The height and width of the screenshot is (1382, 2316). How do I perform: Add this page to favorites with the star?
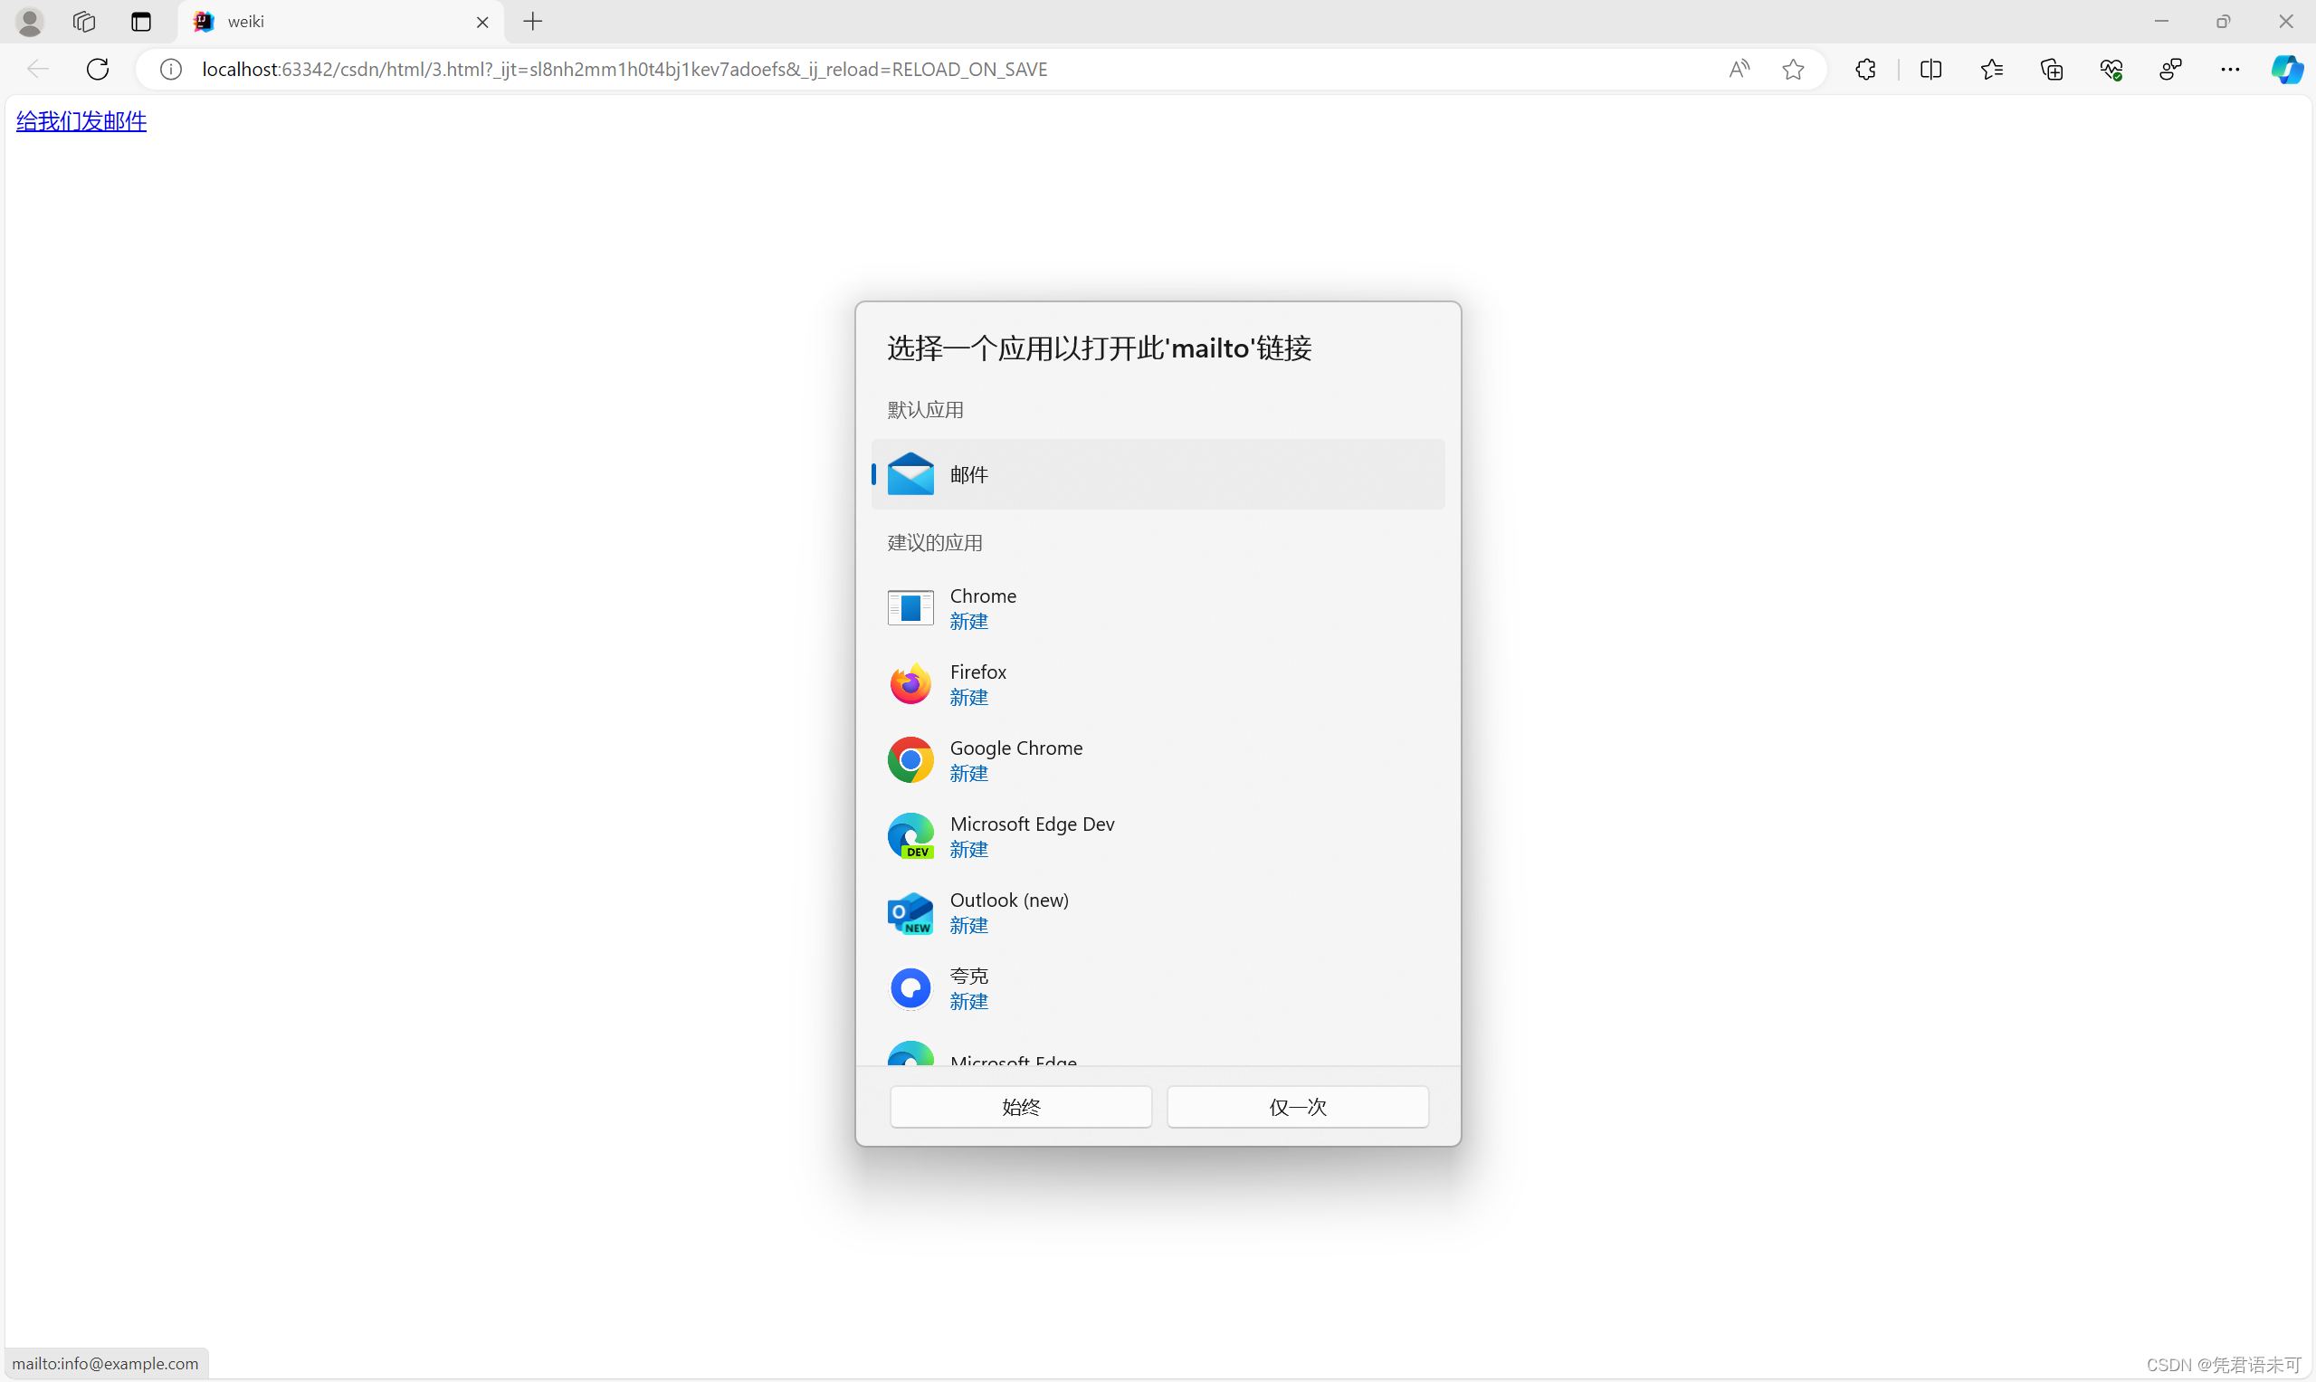(1794, 68)
